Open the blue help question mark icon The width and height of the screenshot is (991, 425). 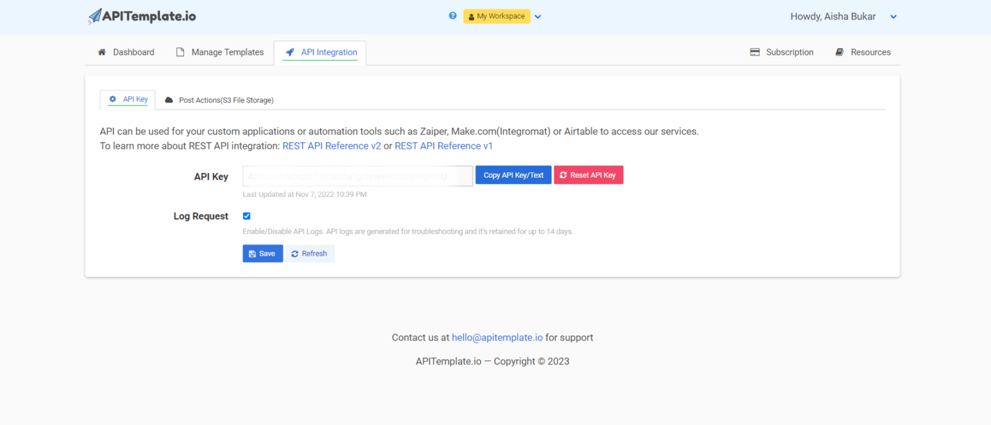[453, 16]
